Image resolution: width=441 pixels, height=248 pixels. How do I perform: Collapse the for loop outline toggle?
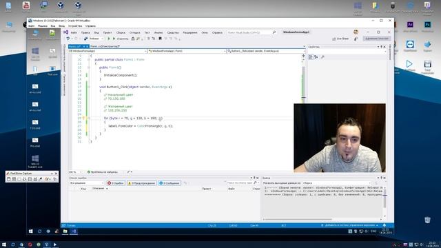88,118
